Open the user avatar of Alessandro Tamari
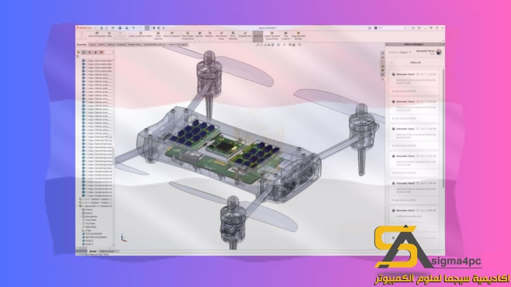This screenshot has height=287, width=511. [439, 52]
